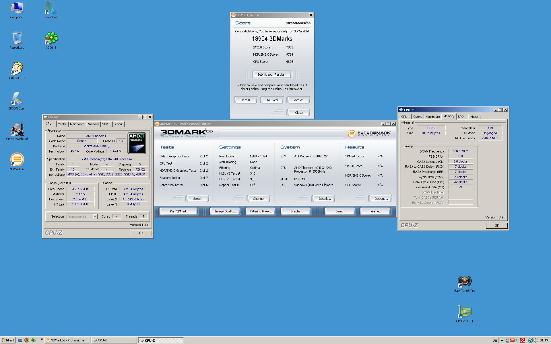Switch to 3DMark06 taskbar button

coord(68,340)
